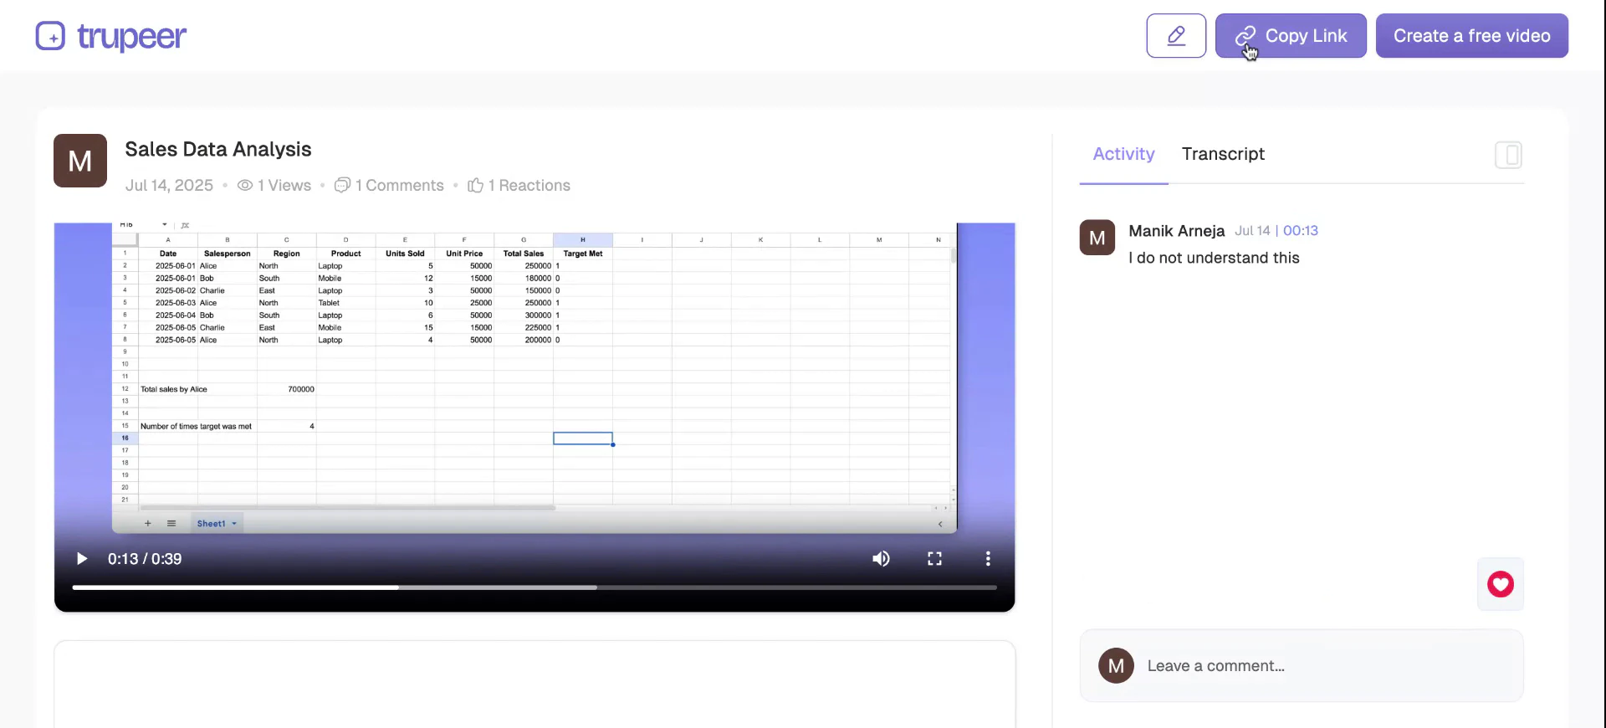1606x728 pixels.
Task: Jump to comment timestamp 00:13
Action: tap(1301, 231)
